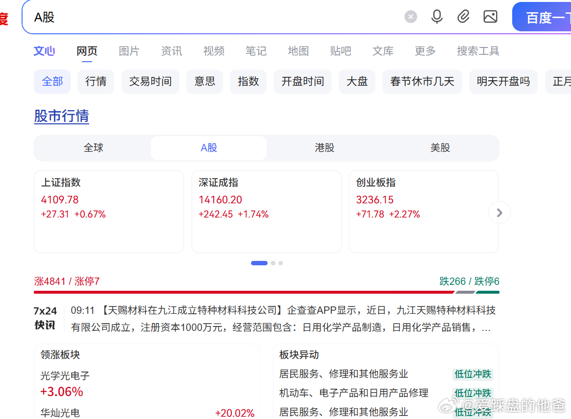Switch market view to 全球
The height and width of the screenshot is (419, 571).
point(93,148)
